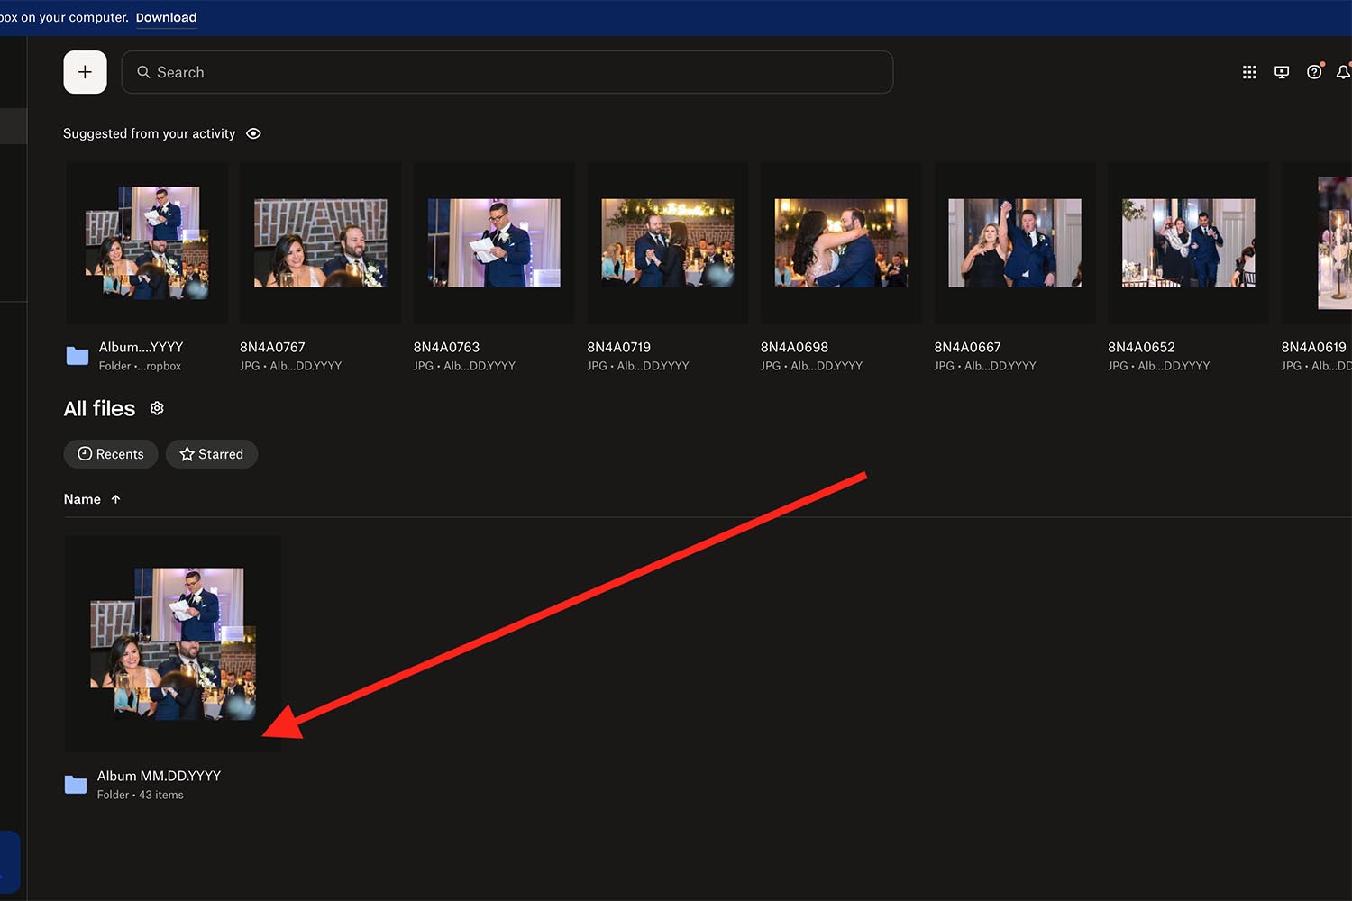
Task: Click the 'Suggested from your activity' heading
Action: click(149, 133)
